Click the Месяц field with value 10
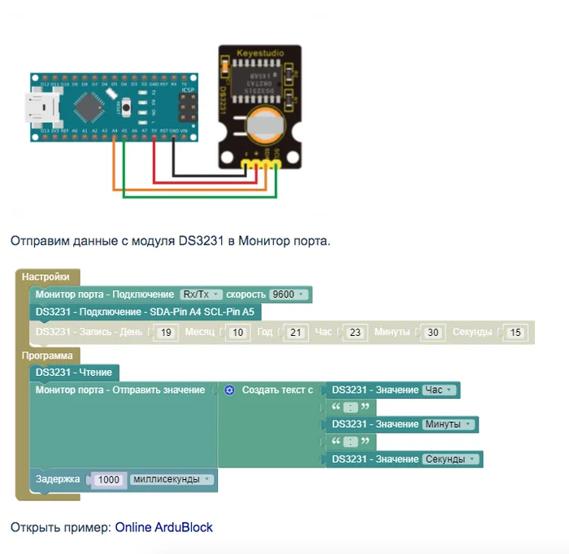Viewport: 569px width, 554px height. coord(237,333)
